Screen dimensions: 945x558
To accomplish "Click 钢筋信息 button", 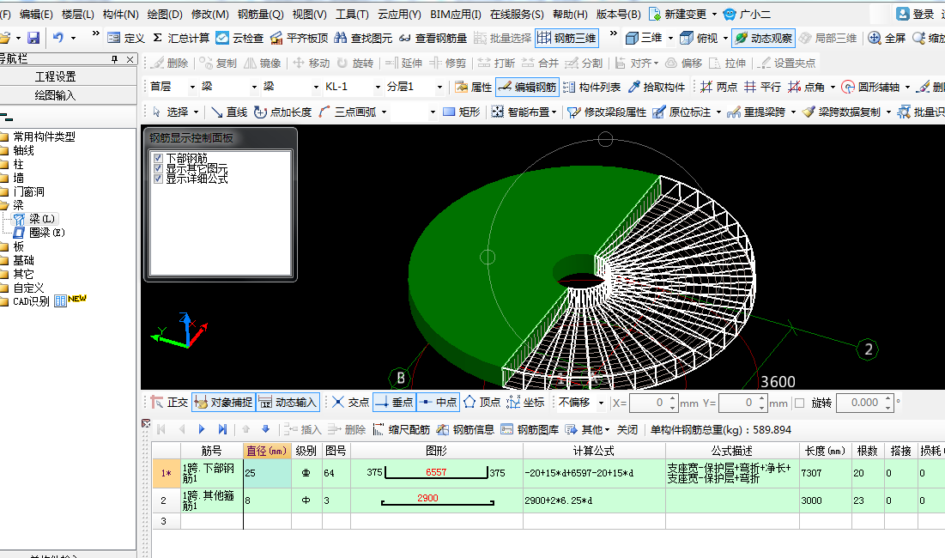I will click(465, 429).
